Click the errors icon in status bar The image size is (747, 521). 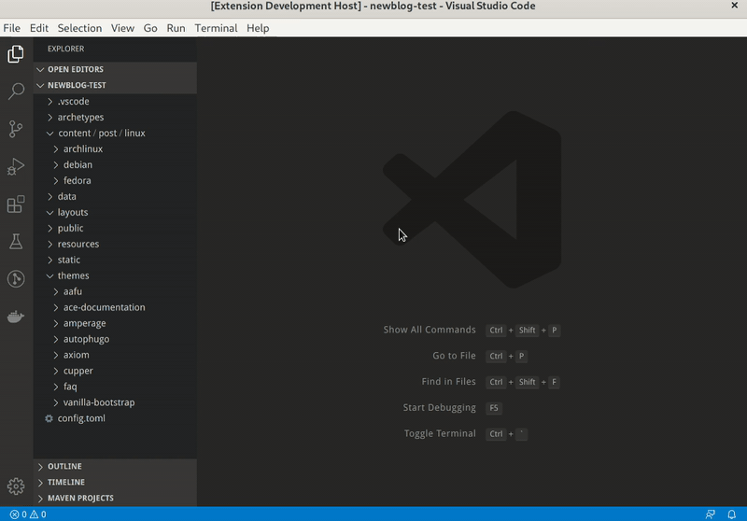(x=15, y=514)
